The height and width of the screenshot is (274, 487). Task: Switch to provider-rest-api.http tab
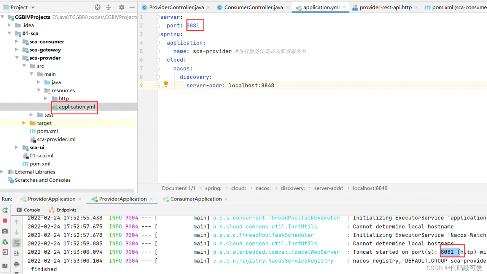click(385, 7)
